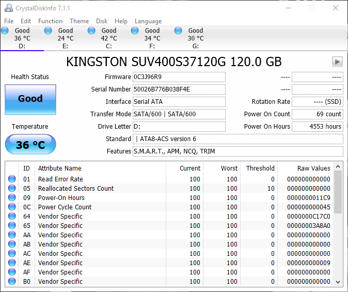Click raw value 000000000009
348x292 pixels.
(308, 263)
